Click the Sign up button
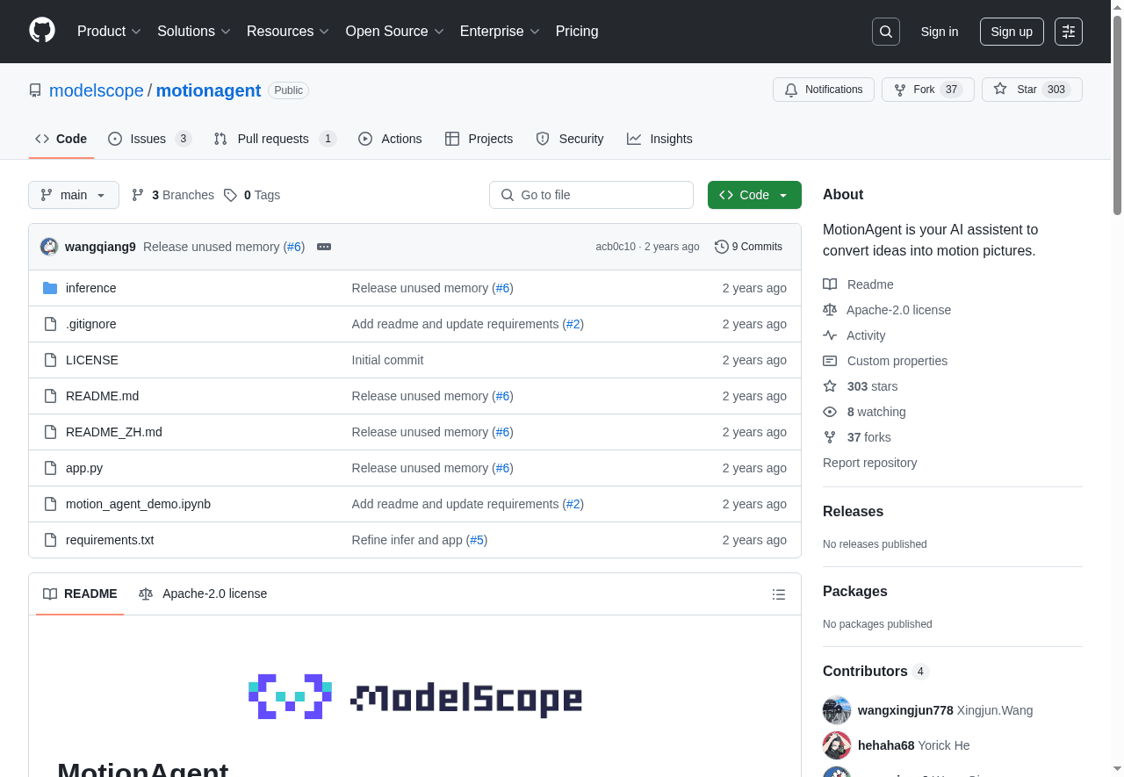The height and width of the screenshot is (777, 1124). pos(1012,32)
